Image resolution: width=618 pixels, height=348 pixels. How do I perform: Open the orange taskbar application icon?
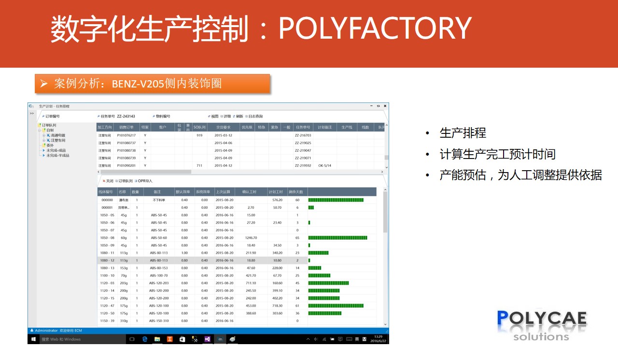tap(170, 339)
